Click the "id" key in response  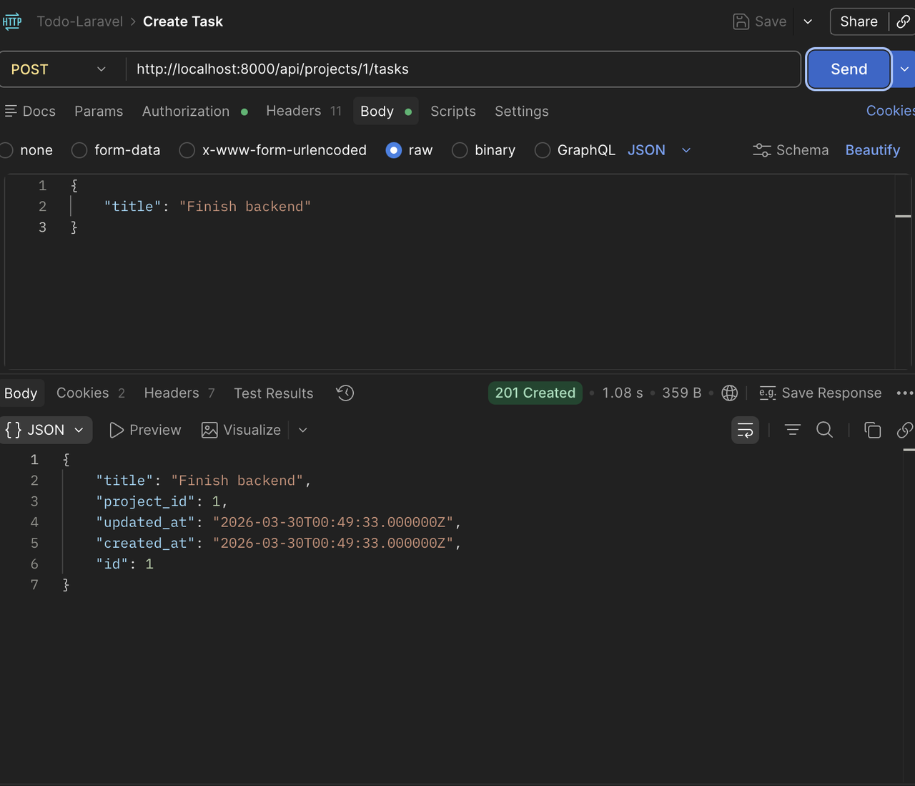tap(112, 564)
